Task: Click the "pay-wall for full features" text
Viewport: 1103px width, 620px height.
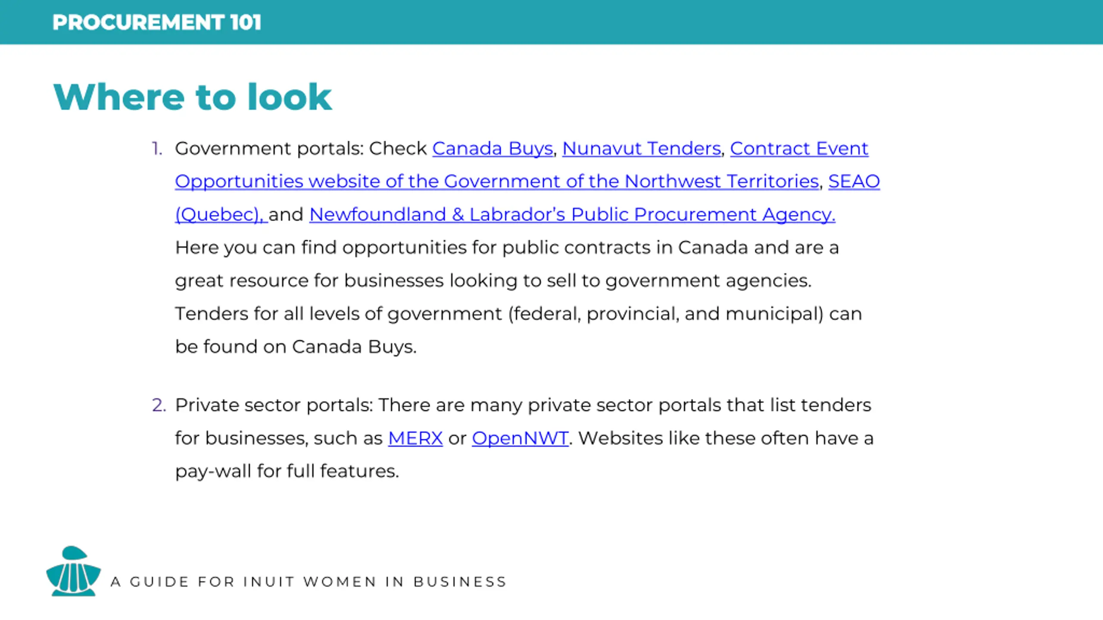Action: (287, 471)
